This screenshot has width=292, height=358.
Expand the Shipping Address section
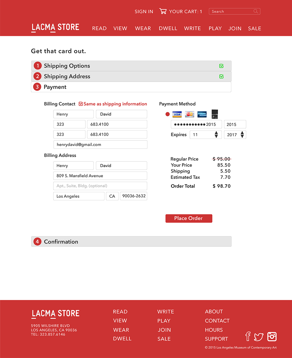point(131,76)
